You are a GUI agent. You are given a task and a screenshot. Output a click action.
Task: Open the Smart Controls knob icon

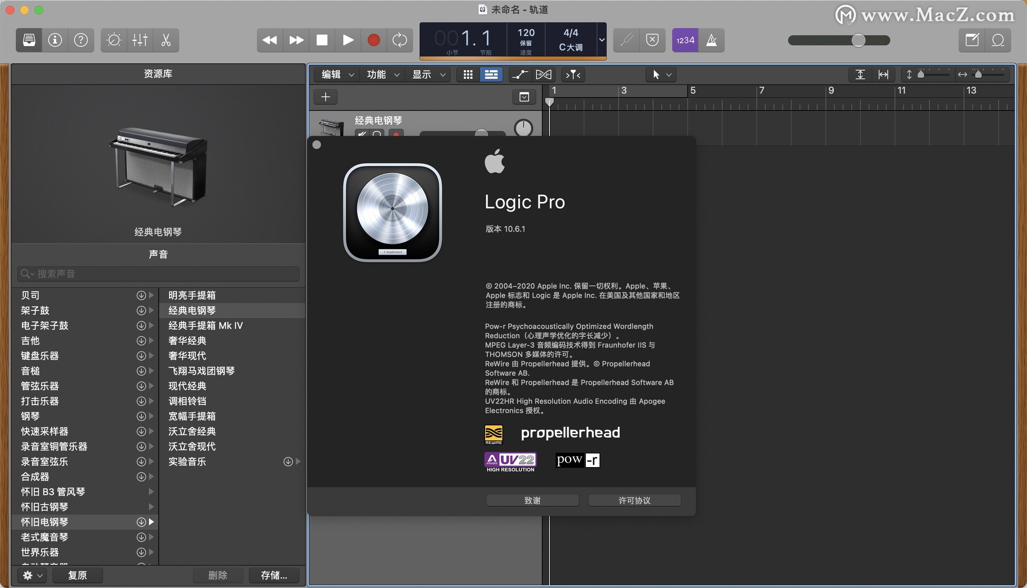(113, 40)
